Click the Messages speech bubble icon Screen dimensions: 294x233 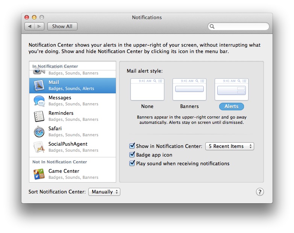click(x=39, y=101)
